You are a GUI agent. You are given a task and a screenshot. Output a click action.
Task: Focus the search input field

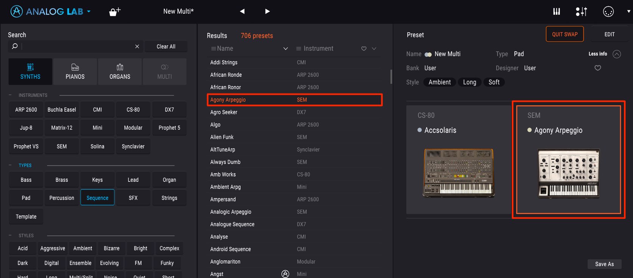pos(75,46)
